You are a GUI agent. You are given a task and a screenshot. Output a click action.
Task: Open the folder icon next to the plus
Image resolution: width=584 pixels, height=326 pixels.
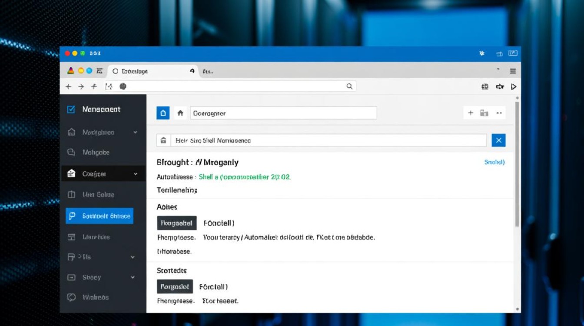[x=484, y=113]
